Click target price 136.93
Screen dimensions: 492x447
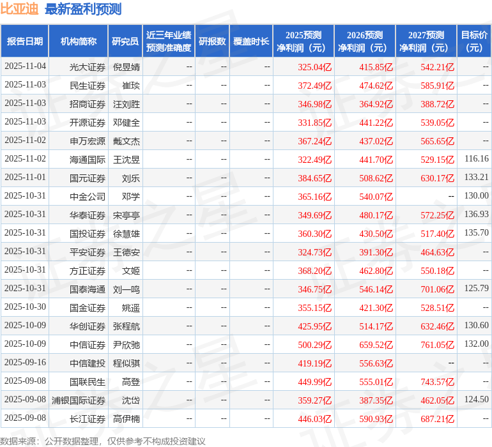tap(476, 214)
